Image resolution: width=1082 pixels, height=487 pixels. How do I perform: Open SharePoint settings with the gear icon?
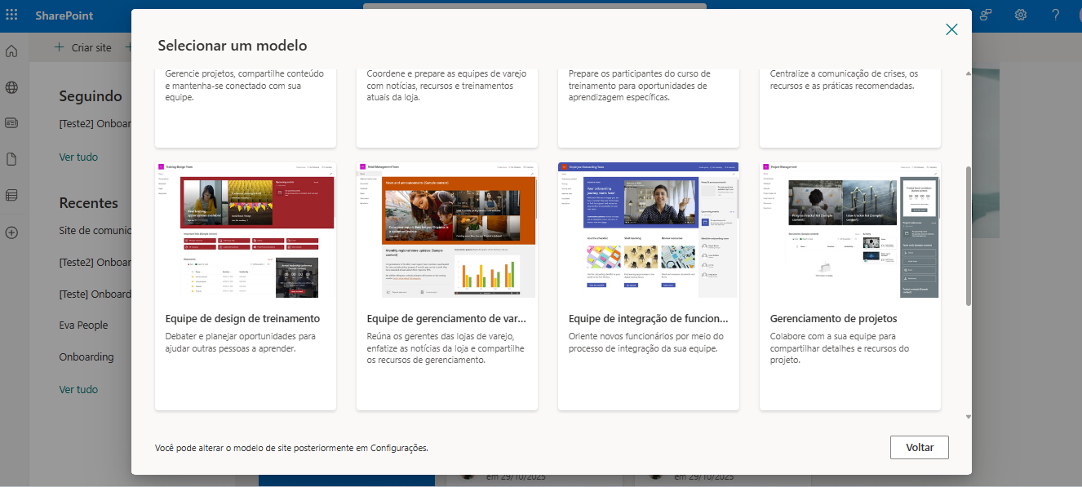pyautogui.click(x=1020, y=14)
